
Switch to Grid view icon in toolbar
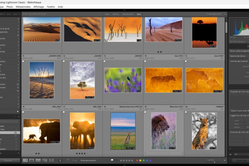click(x=25, y=160)
